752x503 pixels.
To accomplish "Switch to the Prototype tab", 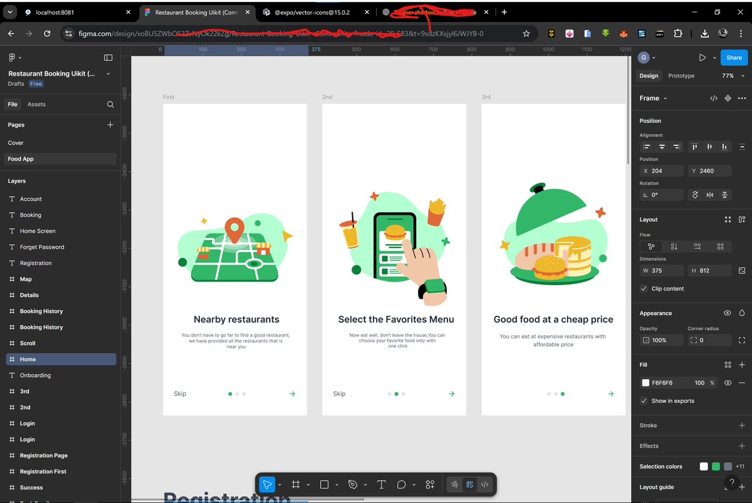I will [x=681, y=75].
